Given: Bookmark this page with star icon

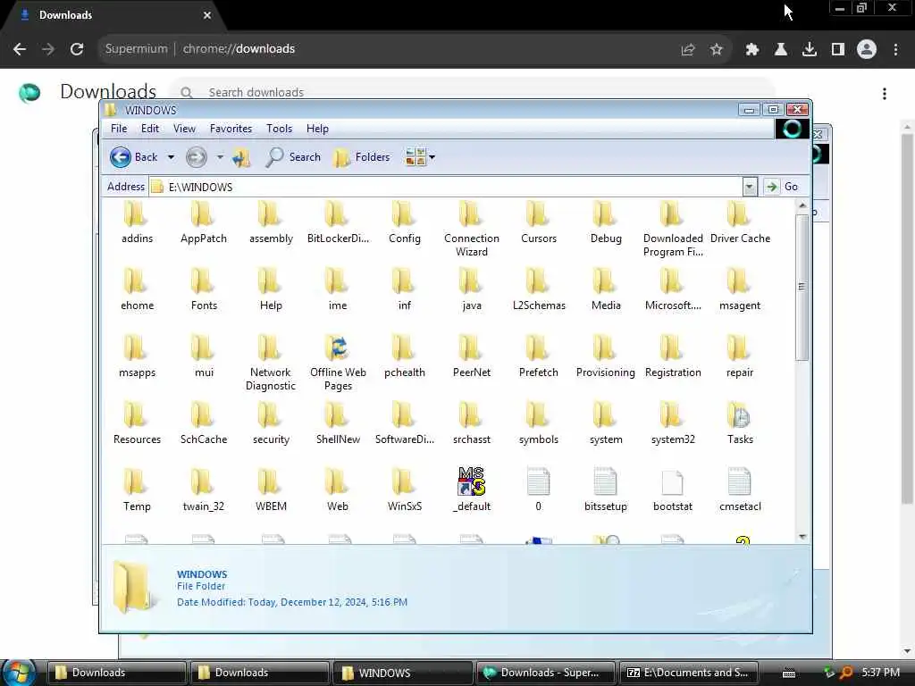Looking at the screenshot, I should (x=717, y=49).
